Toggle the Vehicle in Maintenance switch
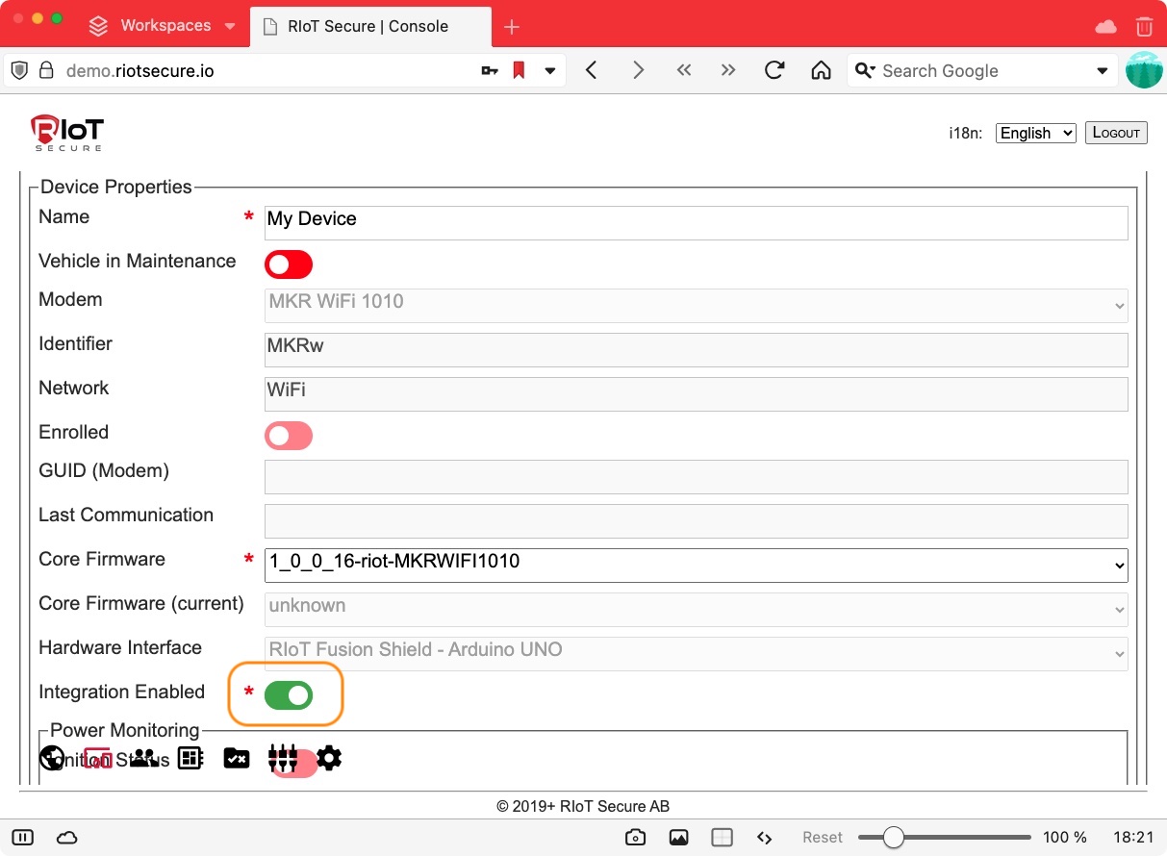The height and width of the screenshot is (856, 1167). tap(289, 264)
